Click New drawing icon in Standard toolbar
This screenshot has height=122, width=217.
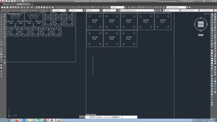pos(2,7)
